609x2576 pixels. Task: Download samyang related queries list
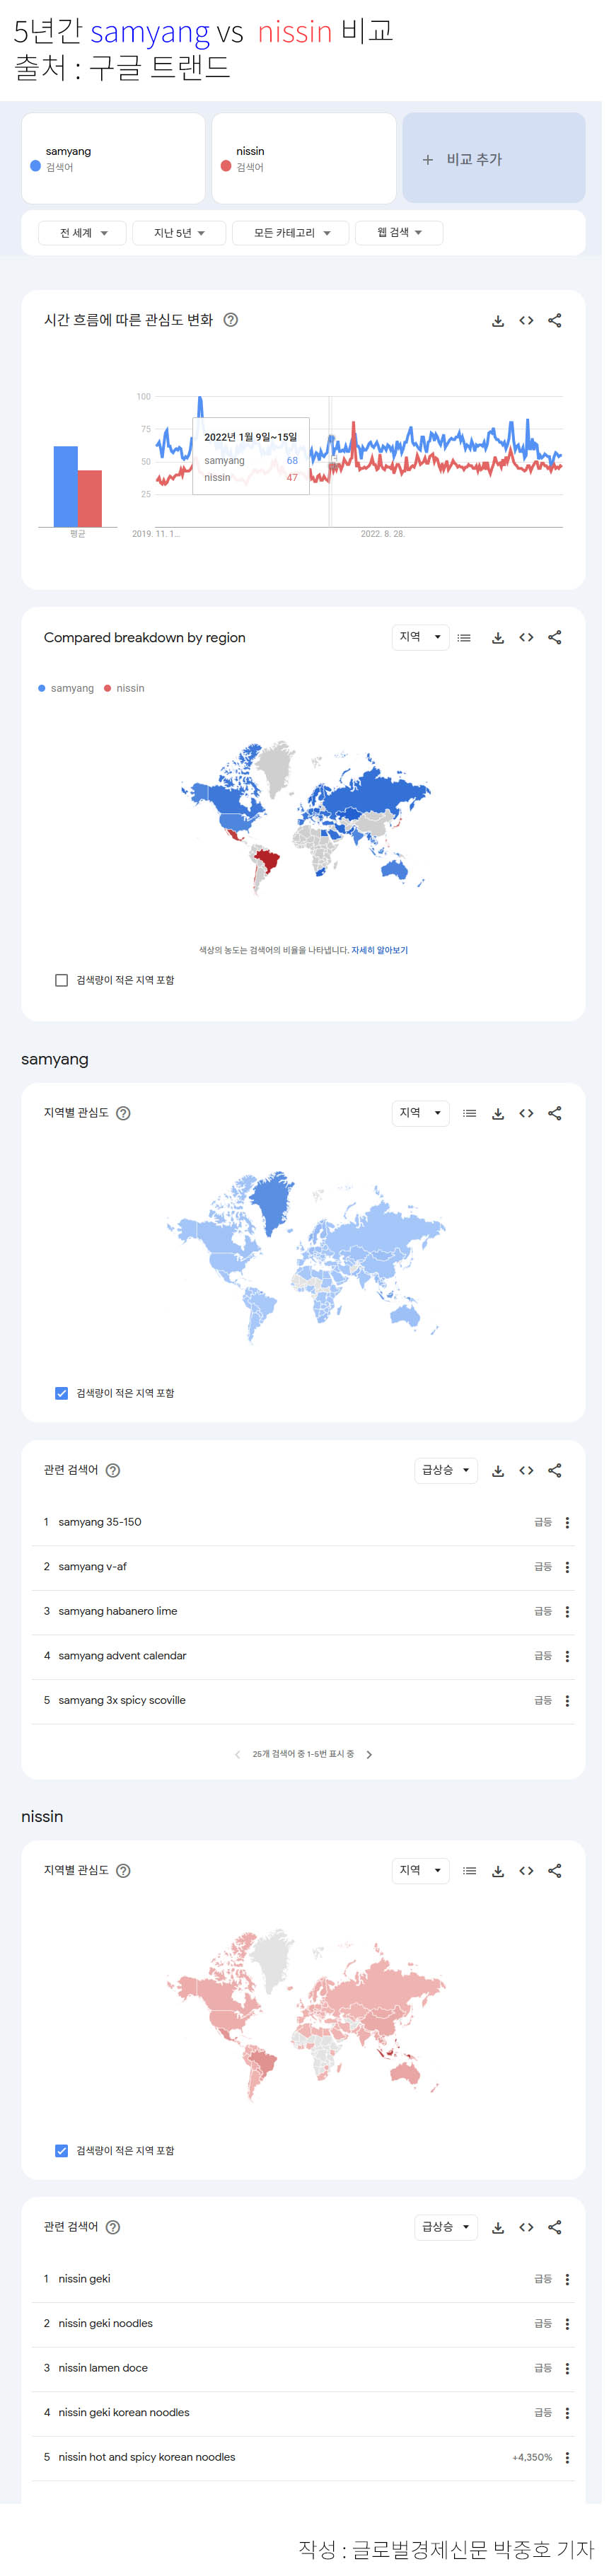[x=503, y=1487]
